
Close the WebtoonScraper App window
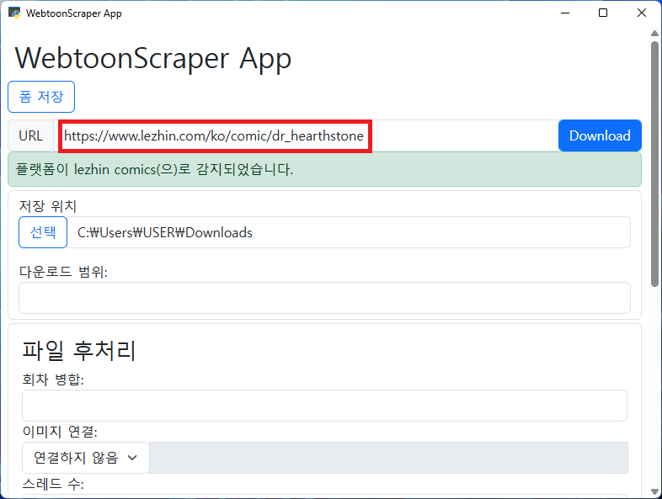coord(642,13)
